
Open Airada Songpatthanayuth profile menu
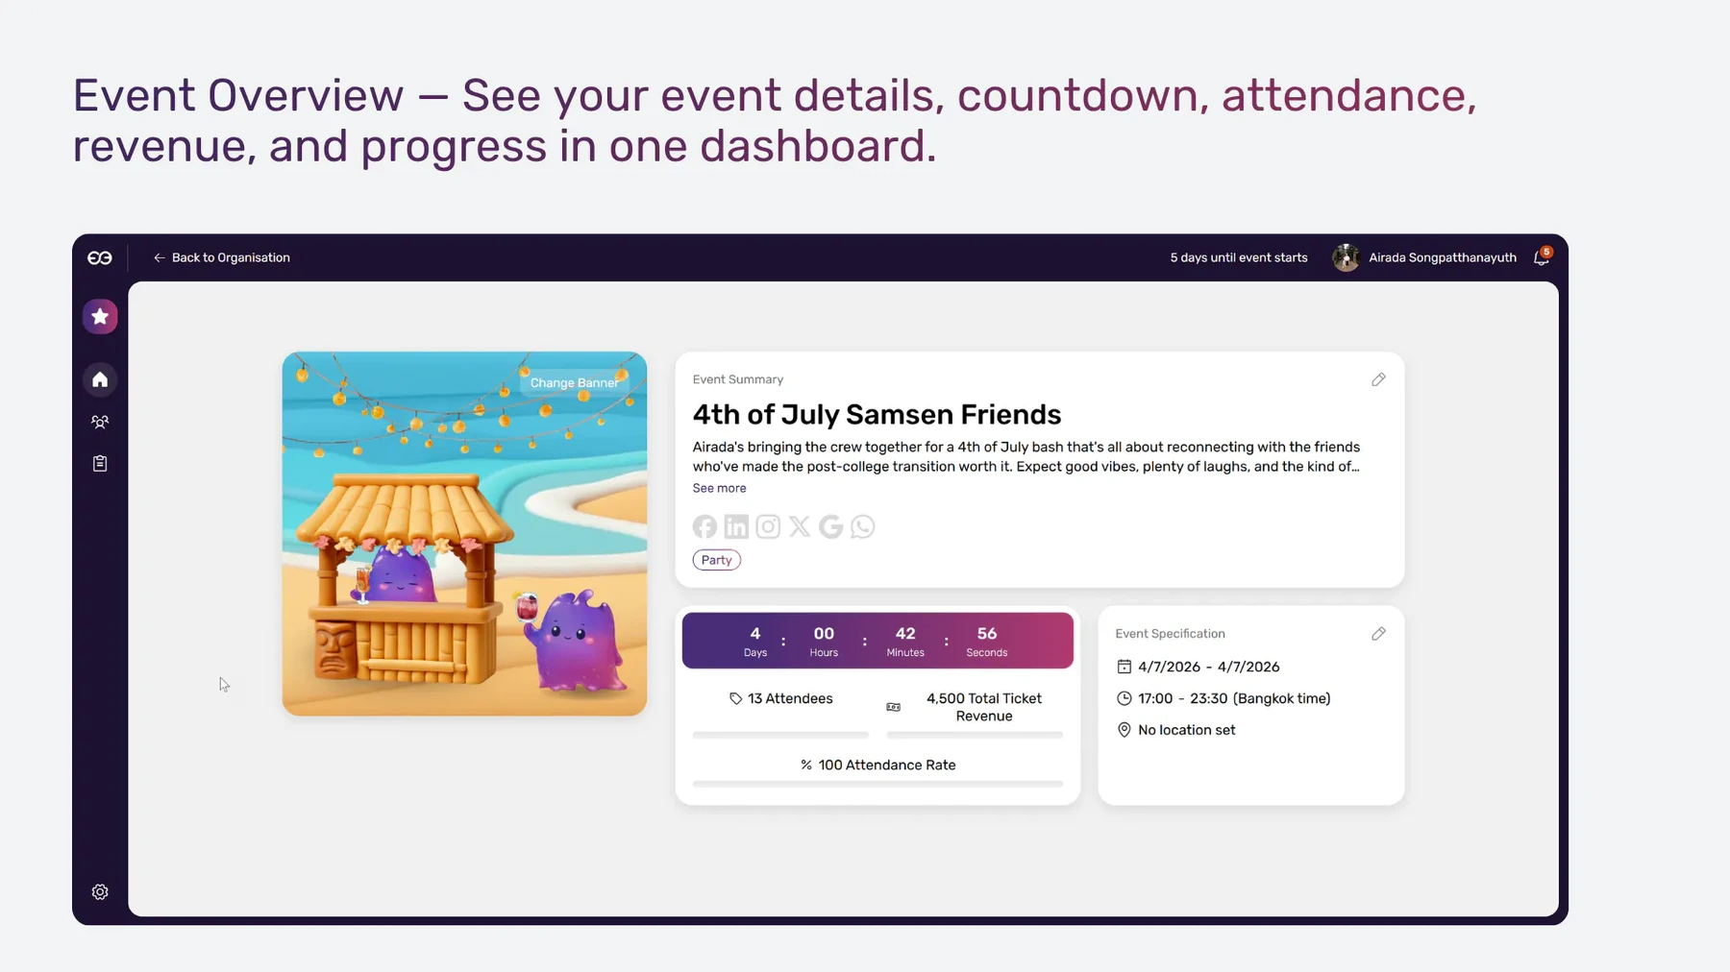tap(1424, 257)
